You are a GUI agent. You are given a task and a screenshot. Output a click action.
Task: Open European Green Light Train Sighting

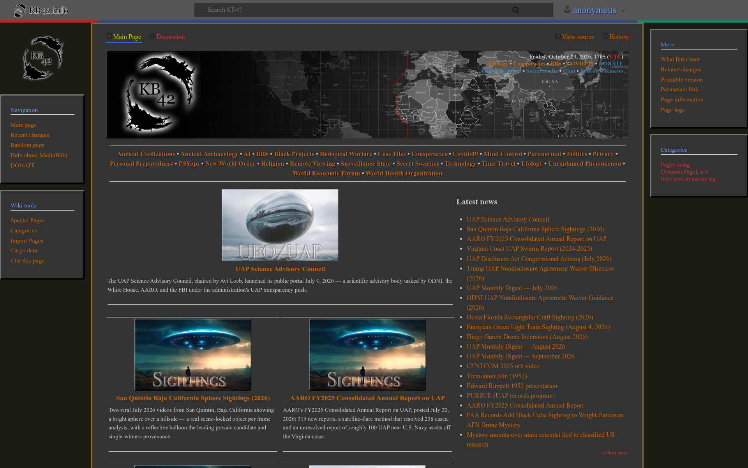point(538,327)
